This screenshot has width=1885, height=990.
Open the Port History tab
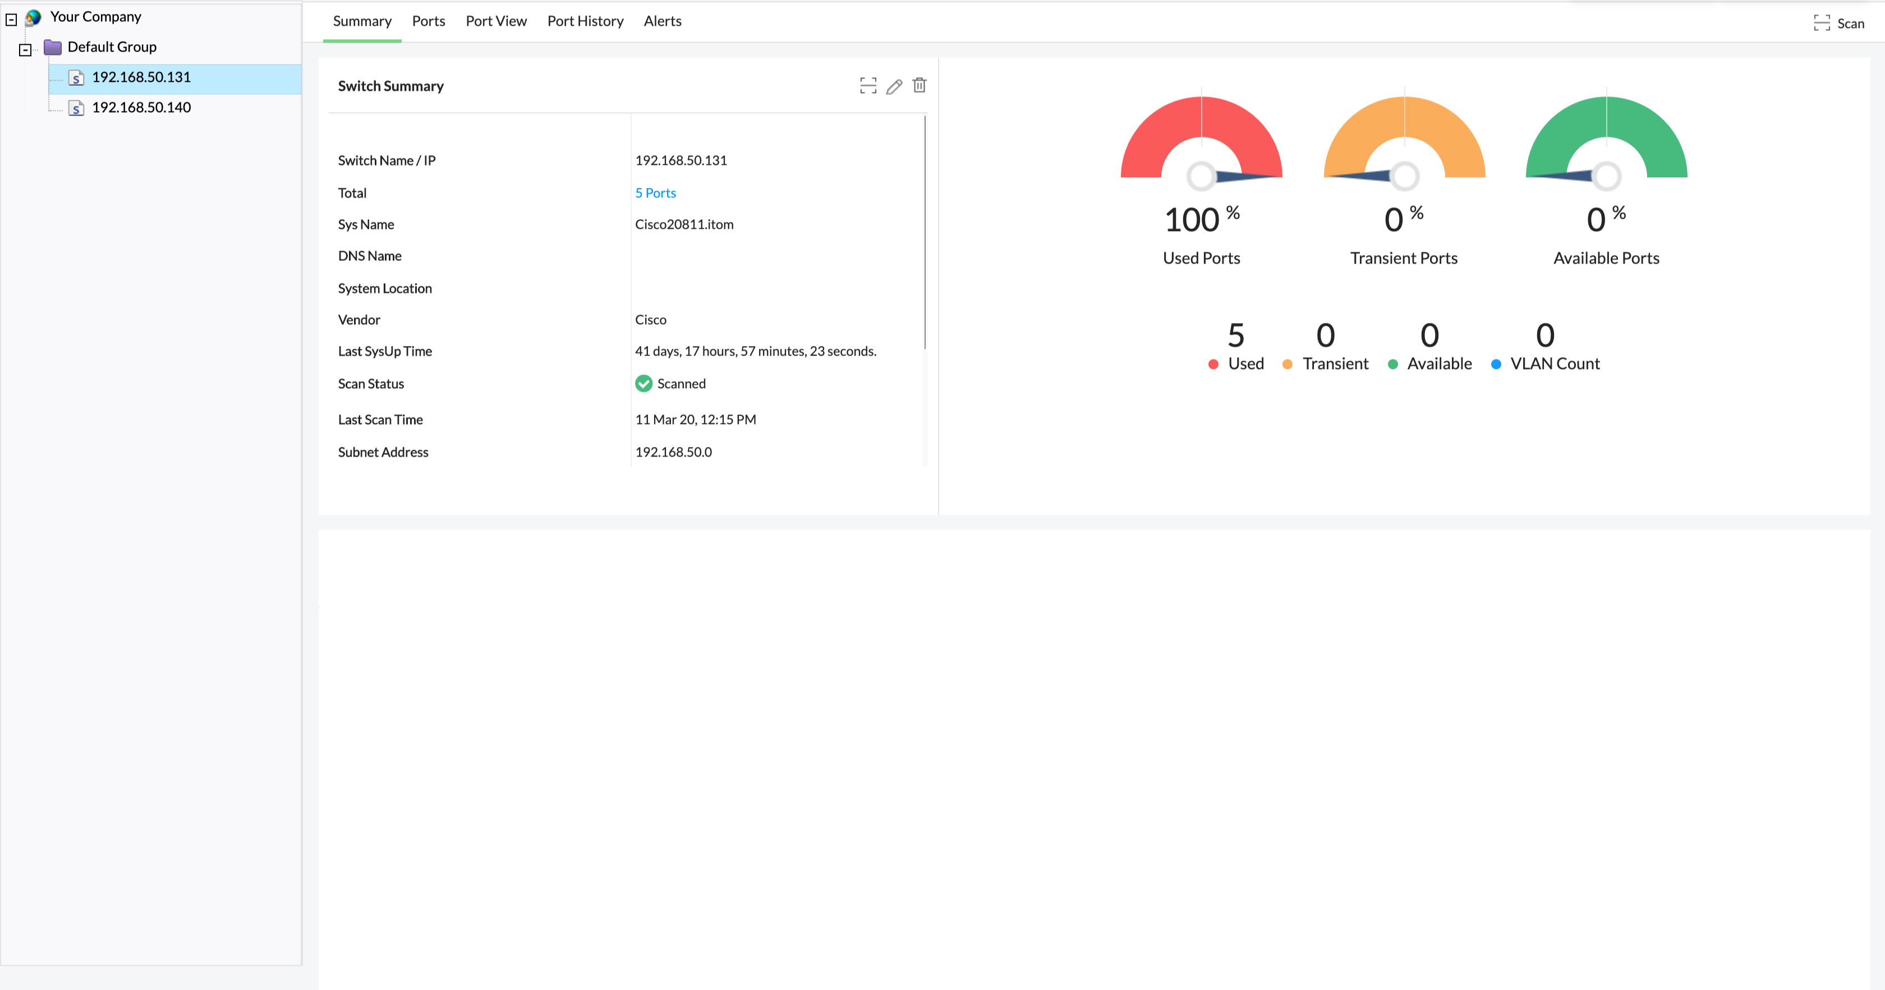[x=585, y=21]
